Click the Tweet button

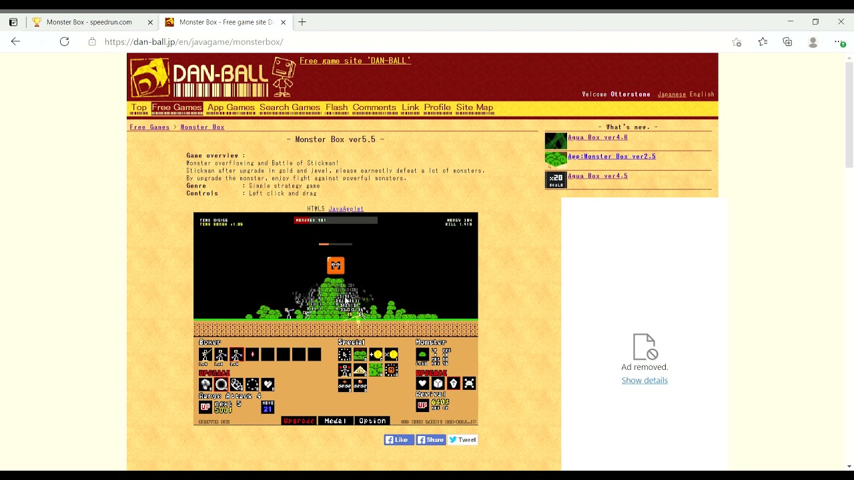[462, 439]
